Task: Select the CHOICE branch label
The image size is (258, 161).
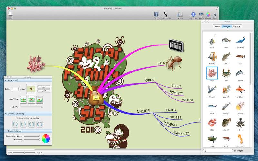Action: (x=143, y=111)
